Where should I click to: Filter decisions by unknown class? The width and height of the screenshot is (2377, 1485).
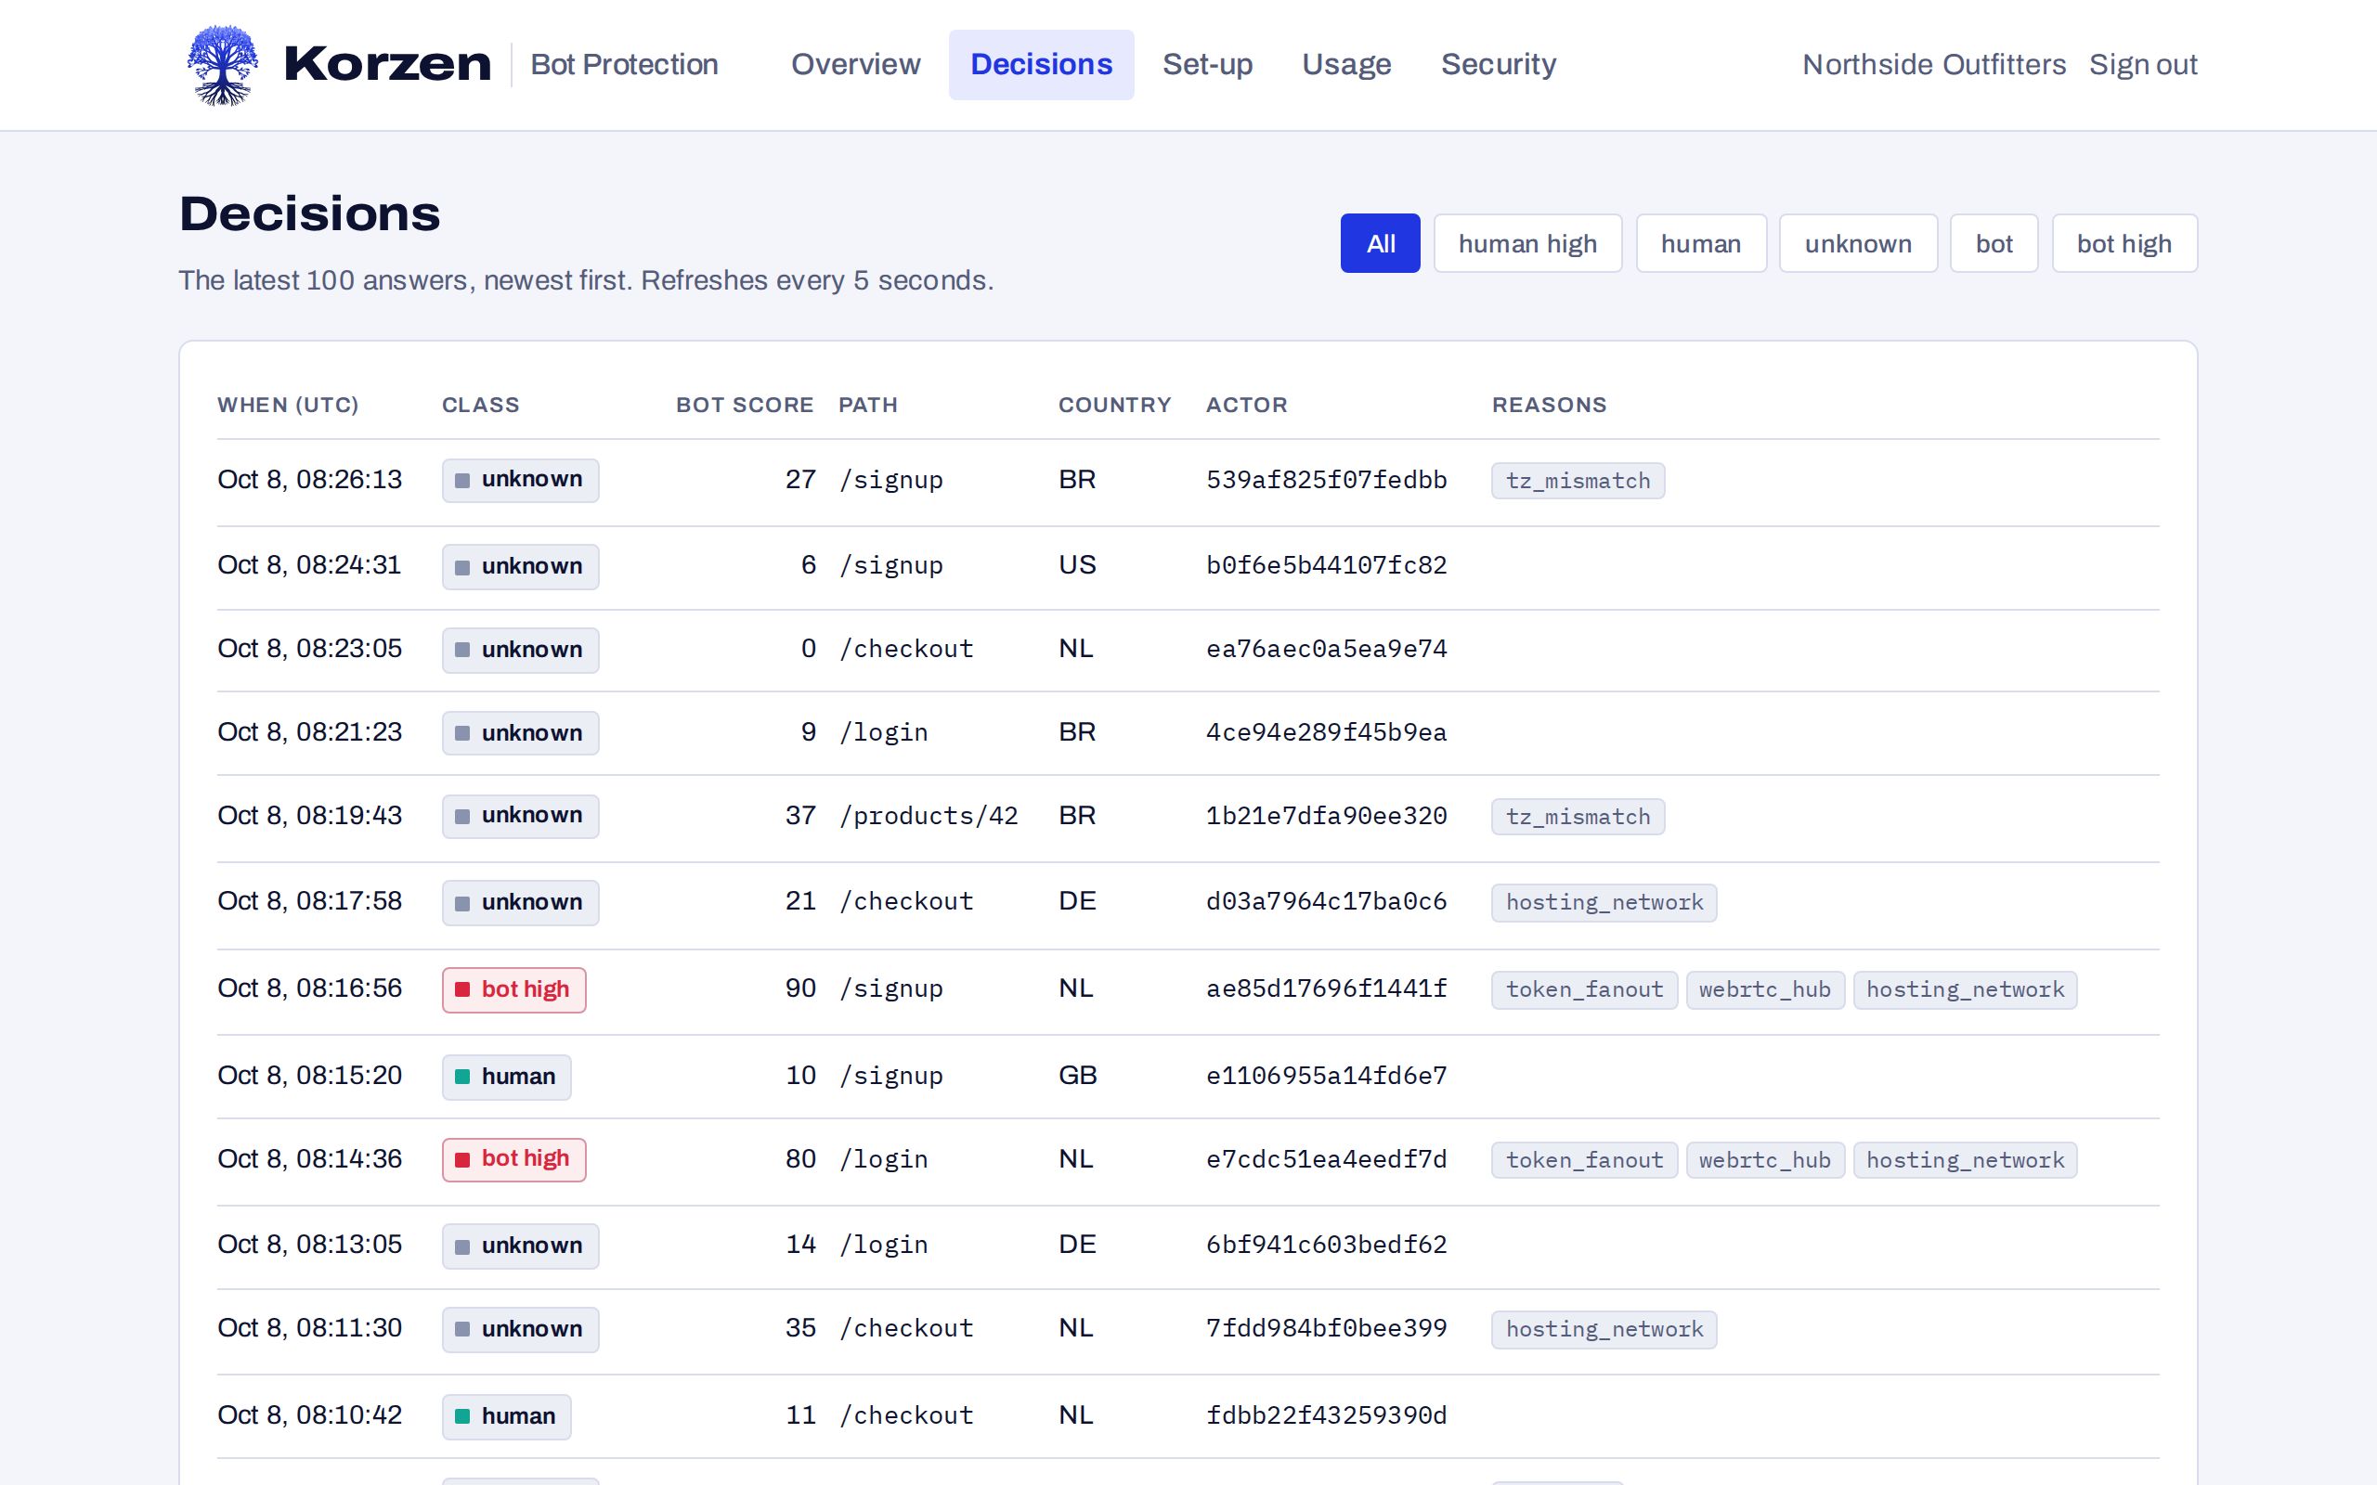tap(1858, 243)
